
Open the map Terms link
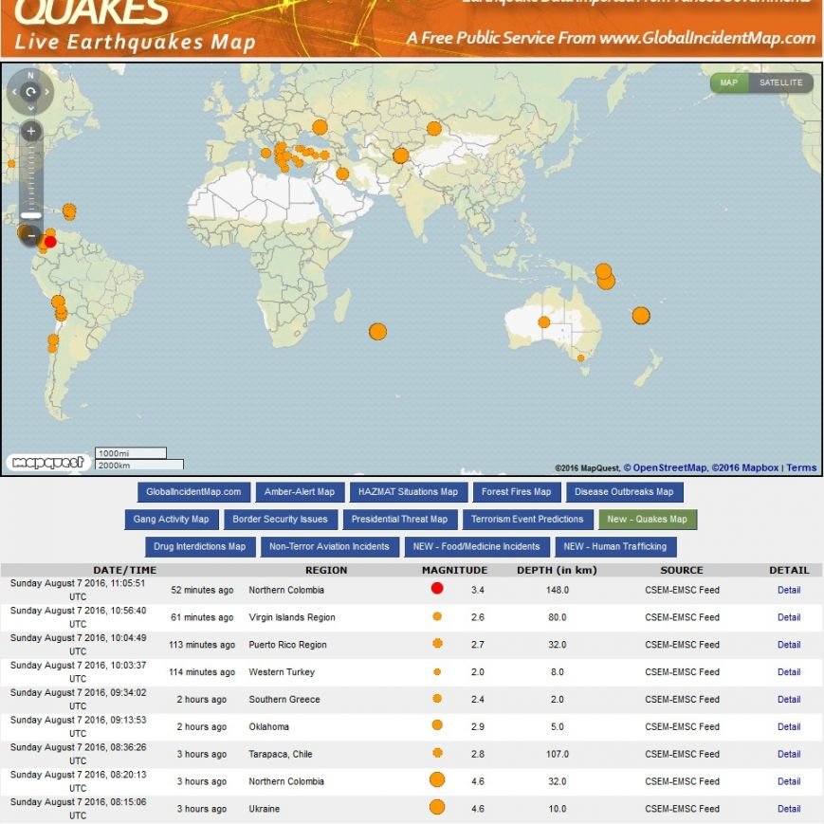pos(801,467)
